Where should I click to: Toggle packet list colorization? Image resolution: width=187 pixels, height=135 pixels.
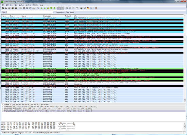point(59,8)
